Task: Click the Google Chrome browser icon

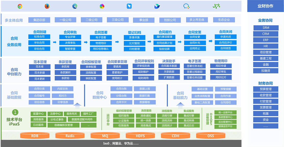Action: [20, 6]
